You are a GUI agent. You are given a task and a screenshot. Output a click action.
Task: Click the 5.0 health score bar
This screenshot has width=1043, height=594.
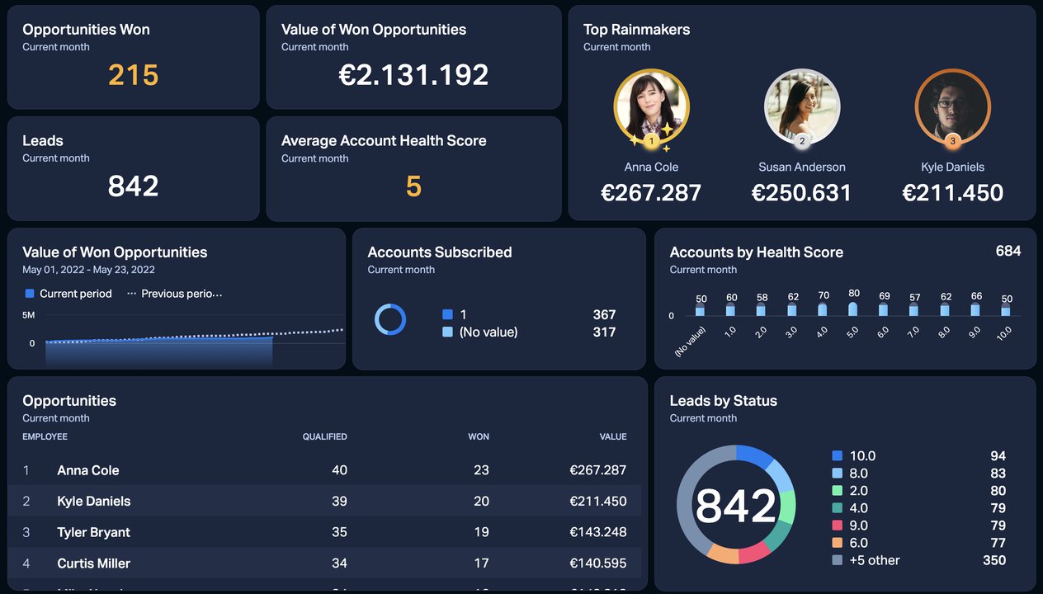[854, 309]
